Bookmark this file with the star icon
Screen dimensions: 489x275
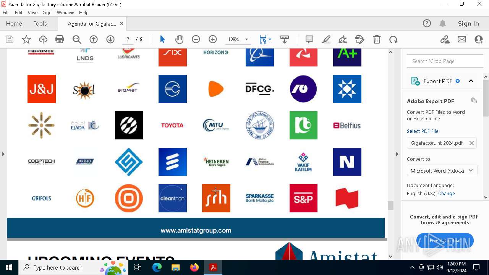point(26,39)
